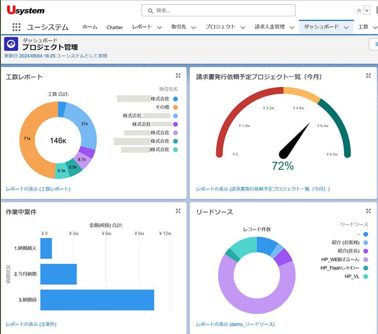Click the その他 orange legend swatch
The image size is (378, 334).
click(x=175, y=107)
